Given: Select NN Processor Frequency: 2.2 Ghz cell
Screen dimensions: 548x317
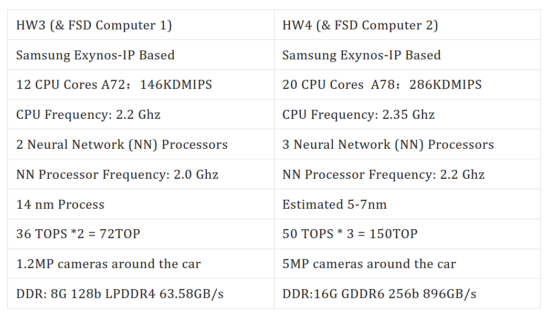Looking at the screenshot, I should click(407, 174).
